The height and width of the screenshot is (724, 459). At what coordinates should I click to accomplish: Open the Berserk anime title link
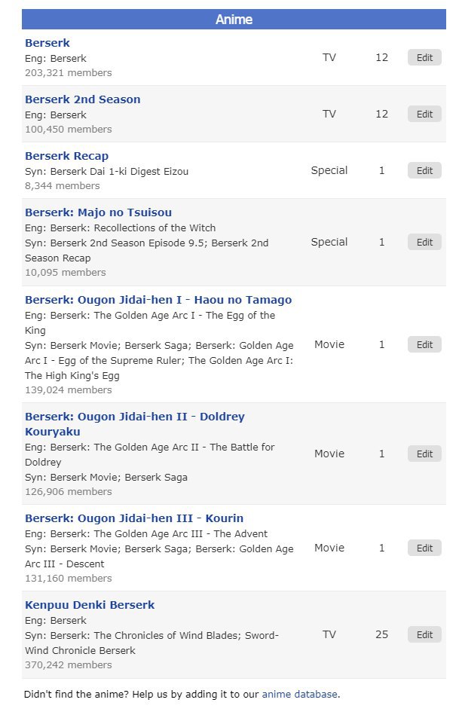47,43
